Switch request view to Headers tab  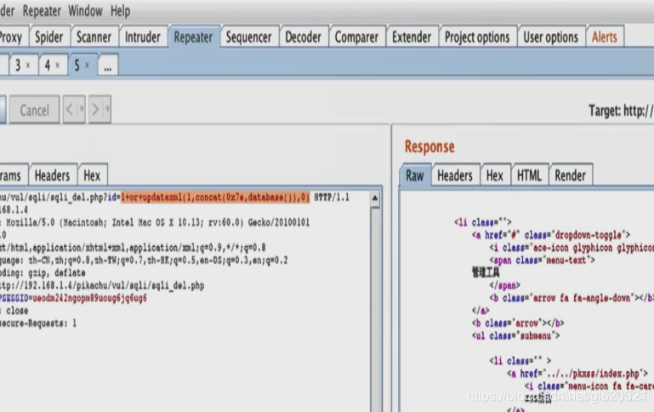point(52,175)
